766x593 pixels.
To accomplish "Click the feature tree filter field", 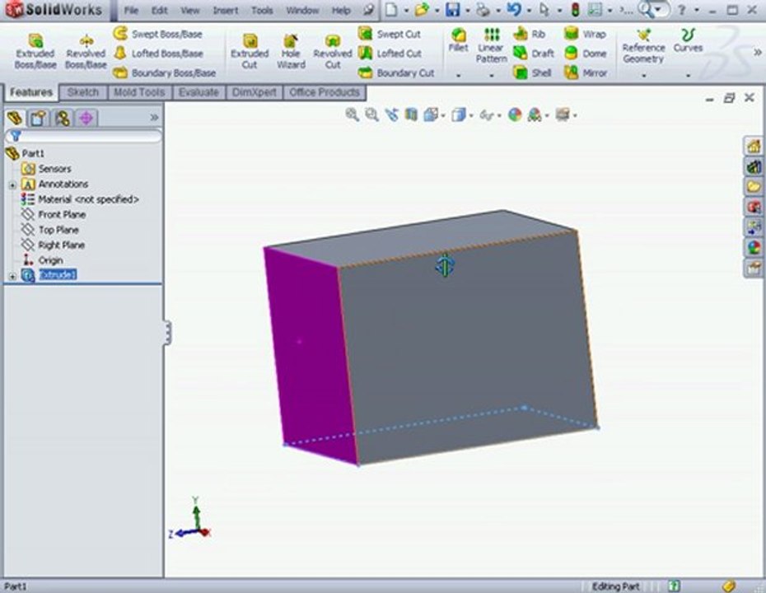I will click(83, 136).
